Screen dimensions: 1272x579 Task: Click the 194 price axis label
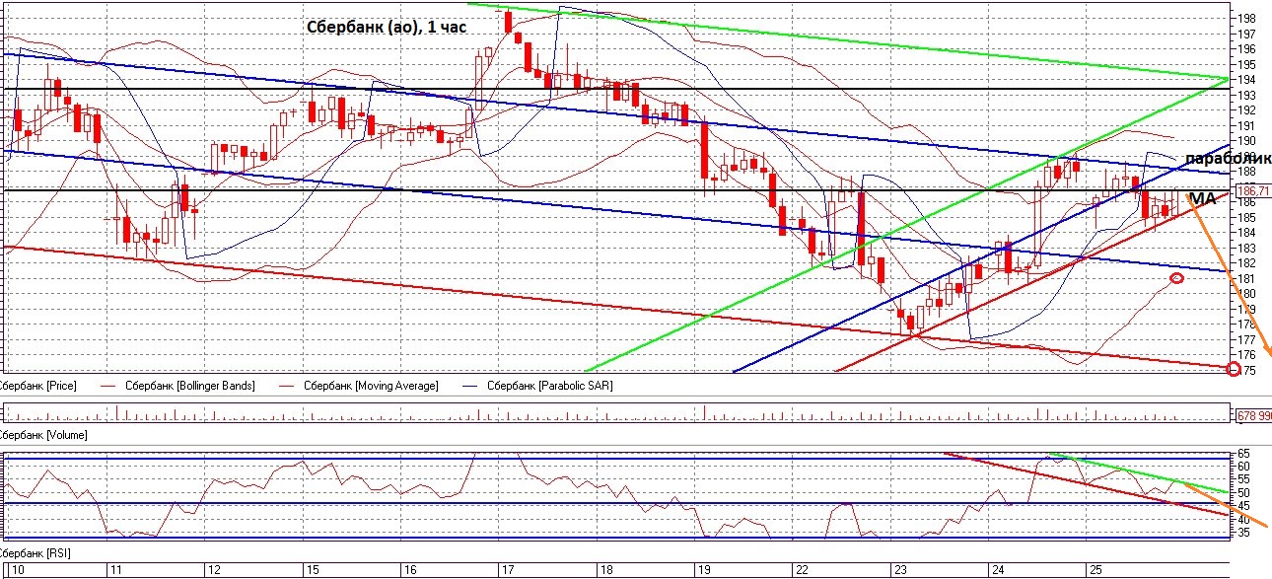(1247, 79)
